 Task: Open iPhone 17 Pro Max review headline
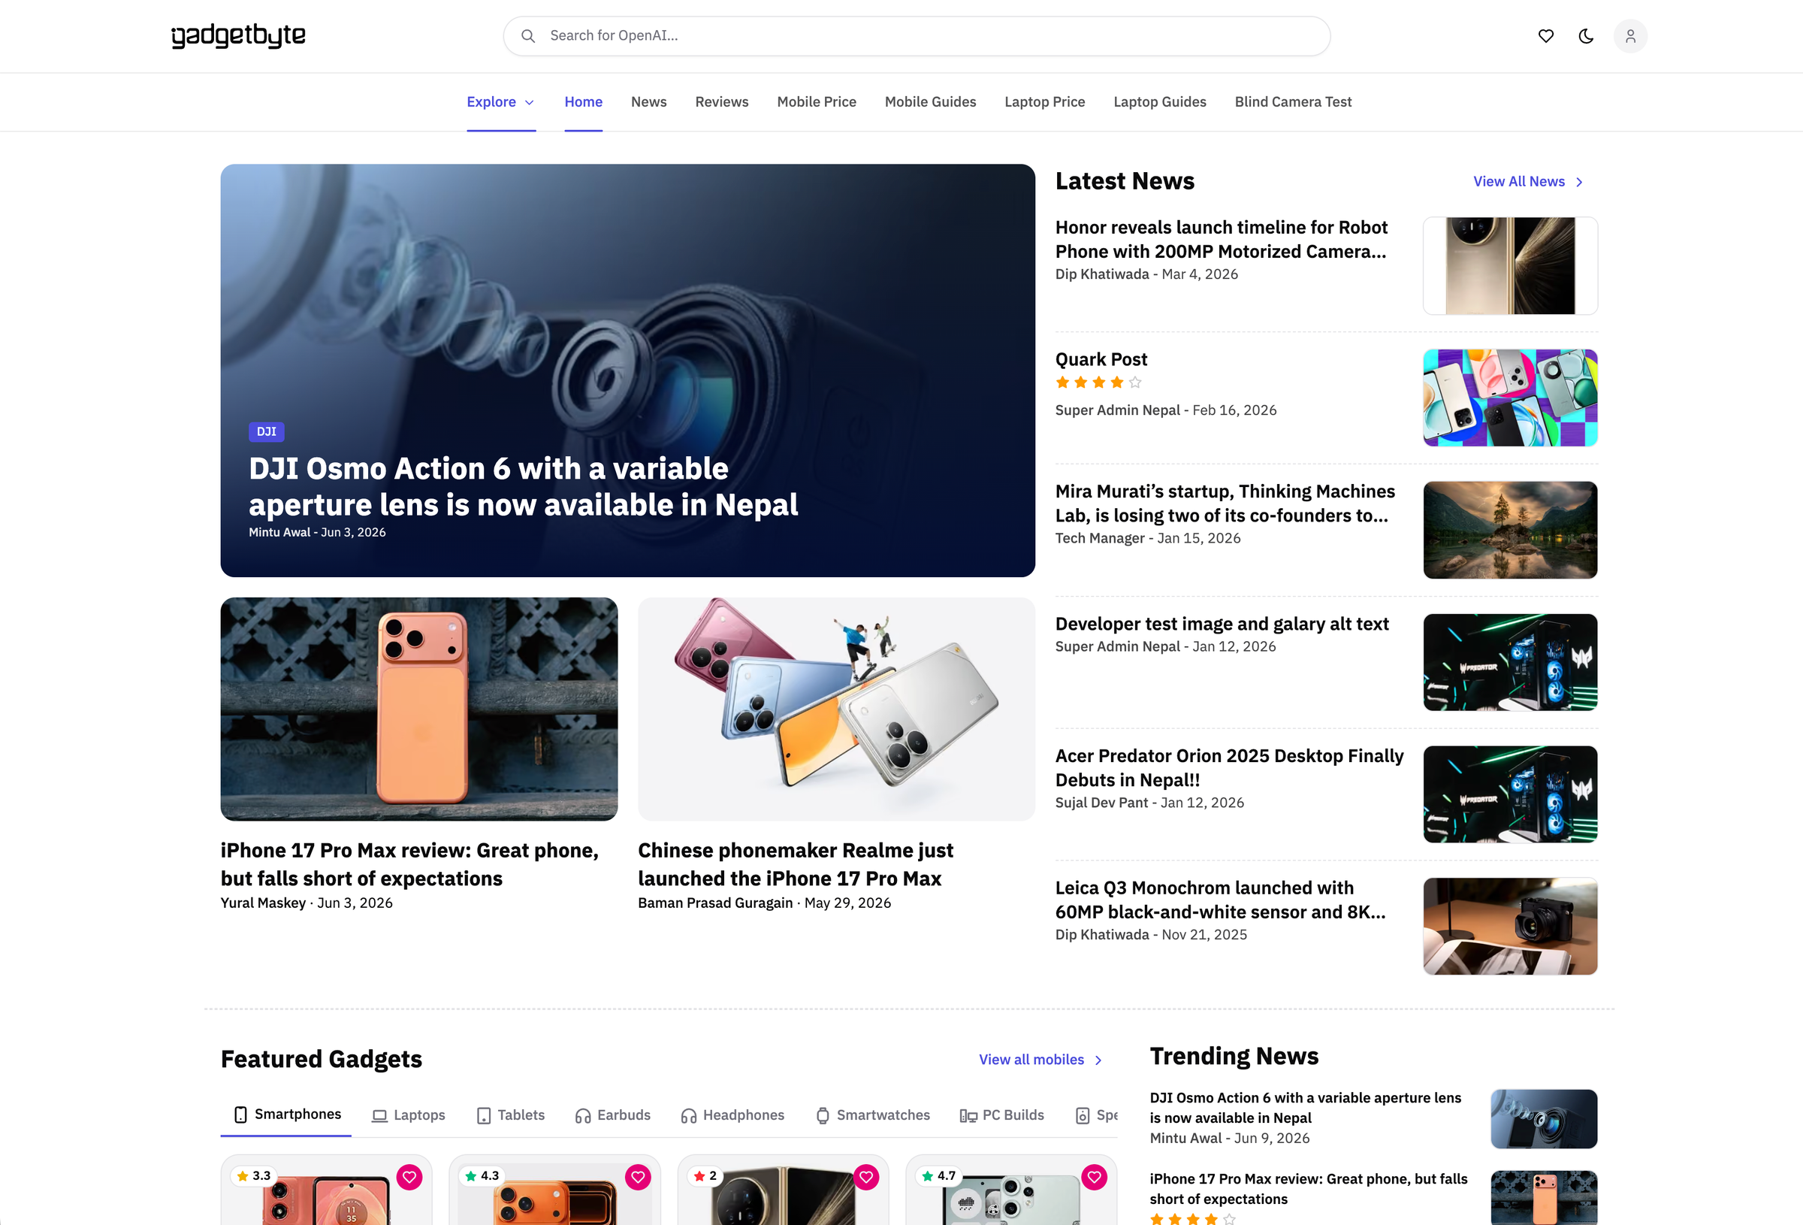[x=409, y=864]
